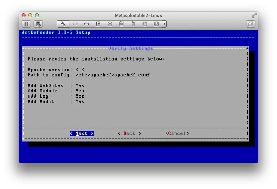Click the Metasploitable2-Linux window title
The image size is (277, 189).
(x=138, y=15)
